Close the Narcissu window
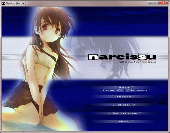The image size is (170, 133). (x=164, y=3)
